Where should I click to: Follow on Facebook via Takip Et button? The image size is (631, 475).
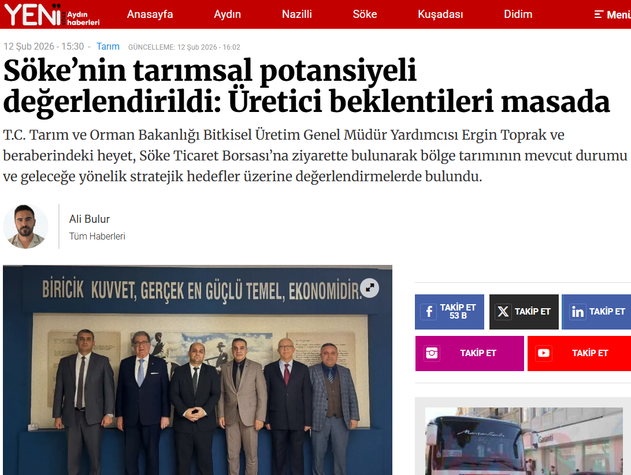pos(450,312)
